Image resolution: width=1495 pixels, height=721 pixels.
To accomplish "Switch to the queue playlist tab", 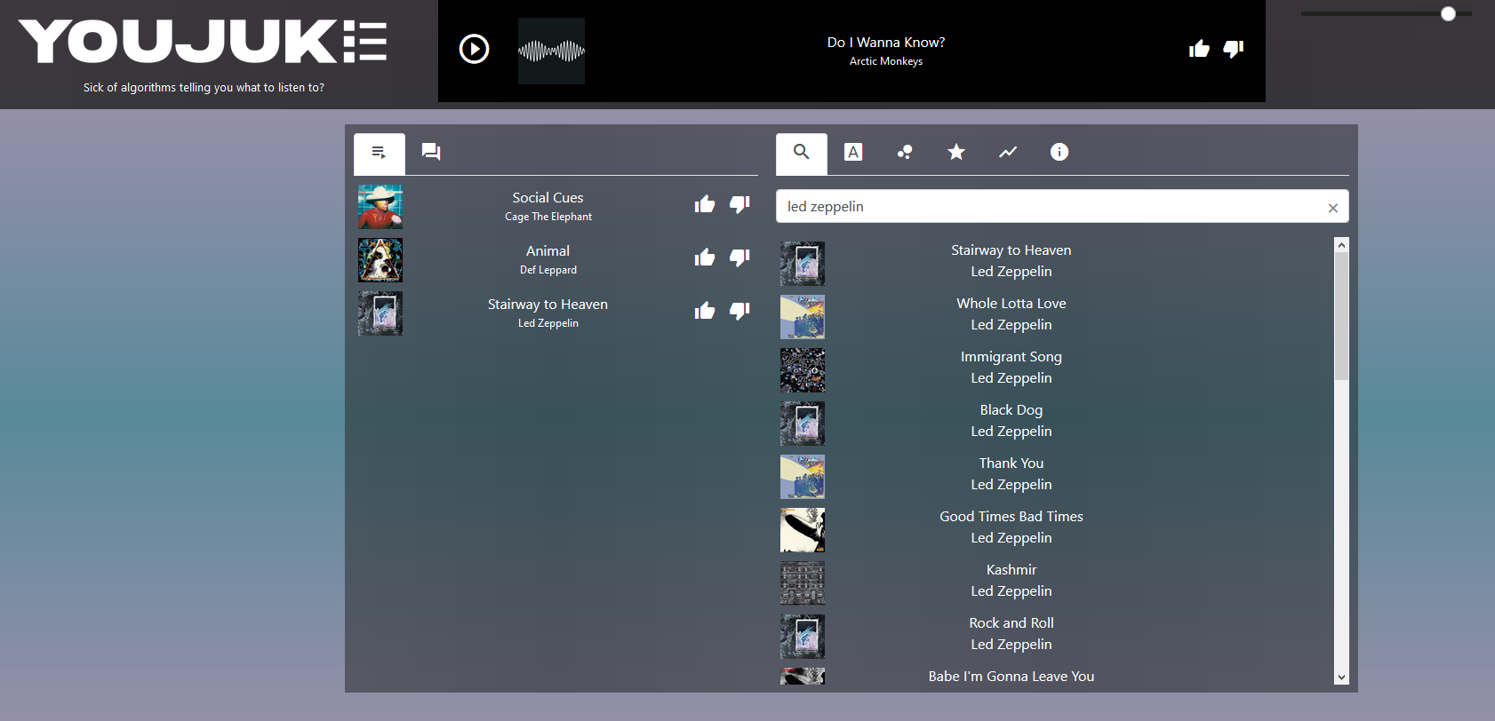I will 380,153.
